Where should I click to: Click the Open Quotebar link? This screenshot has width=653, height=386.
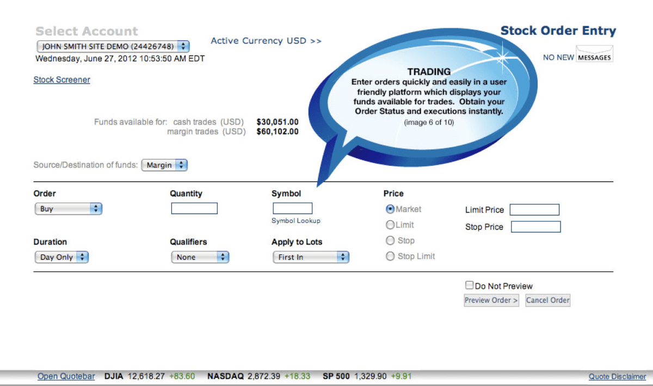(x=66, y=376)
